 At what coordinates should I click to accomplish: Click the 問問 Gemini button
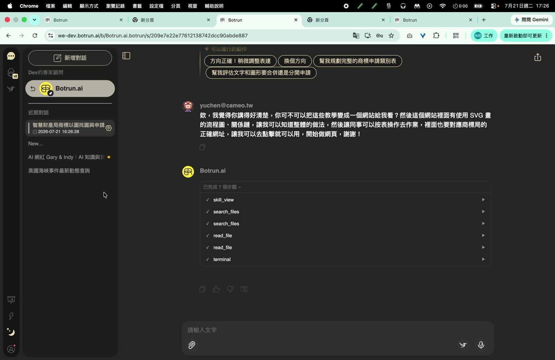[x=531, y=20]
